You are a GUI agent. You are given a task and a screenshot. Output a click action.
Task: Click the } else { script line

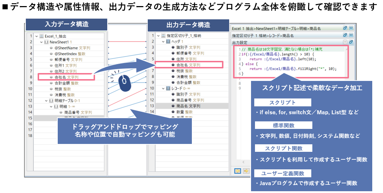[249, 64]
